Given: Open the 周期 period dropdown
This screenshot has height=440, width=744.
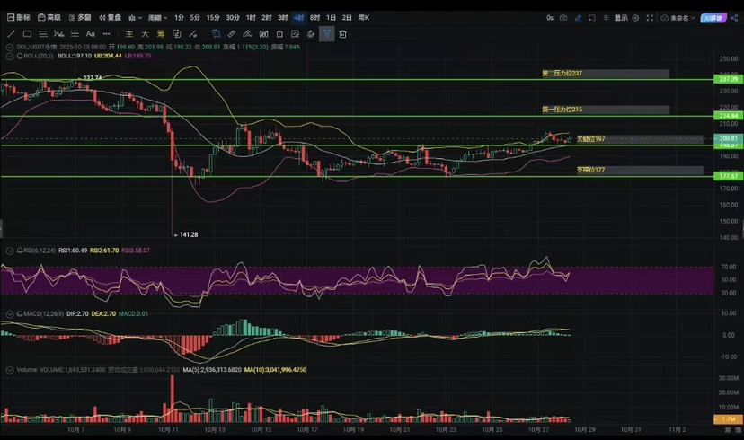Looking at the screenshot, I should (155, 17).
